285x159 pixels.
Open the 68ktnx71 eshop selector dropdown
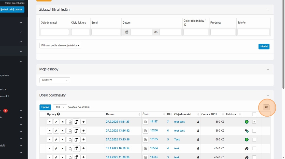coord(55,80)
